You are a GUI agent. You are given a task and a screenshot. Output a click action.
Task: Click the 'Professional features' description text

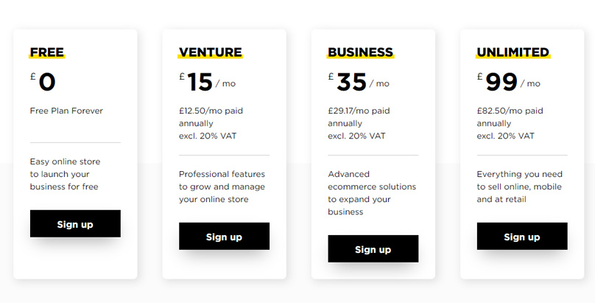(222, 187)
